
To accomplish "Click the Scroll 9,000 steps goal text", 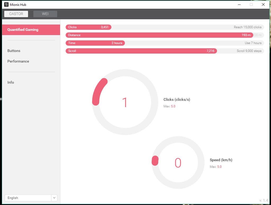I will (249, 51).
